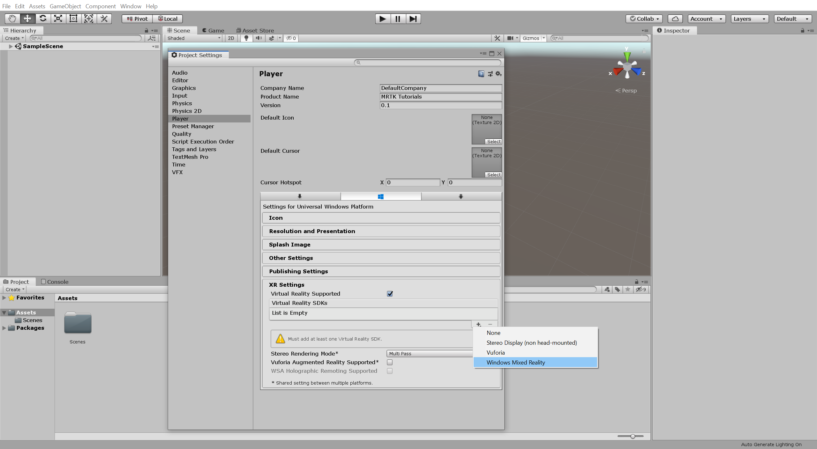This screenshot has width=817, height=449.
Task: Open the Gizmos dropdown
Action: pyautogui.click(x=534, y=38)
